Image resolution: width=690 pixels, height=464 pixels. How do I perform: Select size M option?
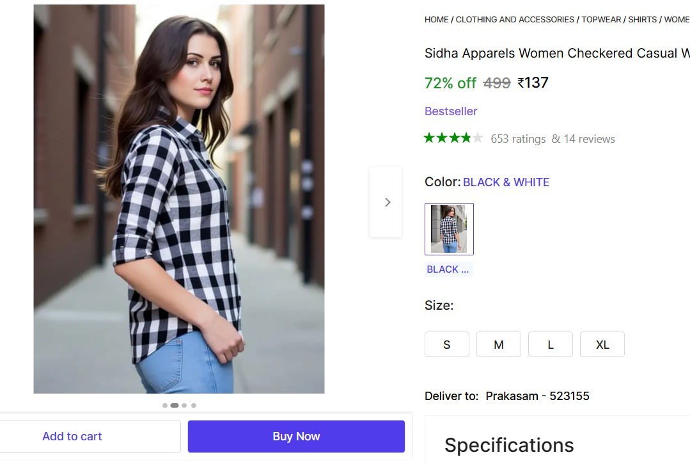[498, 344]
